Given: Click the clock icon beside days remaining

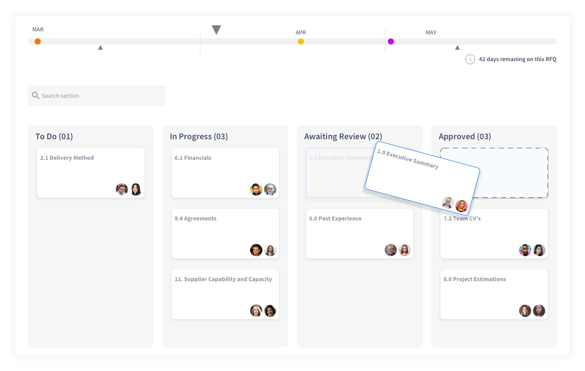Looking at the screenshot, I should [470, 59].
